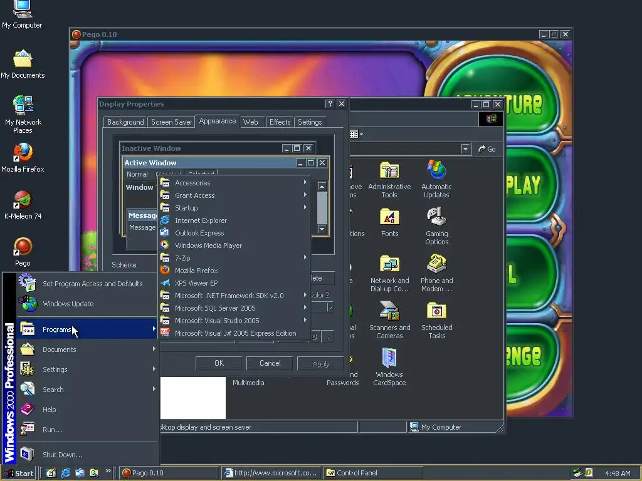Viewport: 642px width, 481px height.
Task: Switch to Screen Saver tab
Action: click(x=171, y=122)
